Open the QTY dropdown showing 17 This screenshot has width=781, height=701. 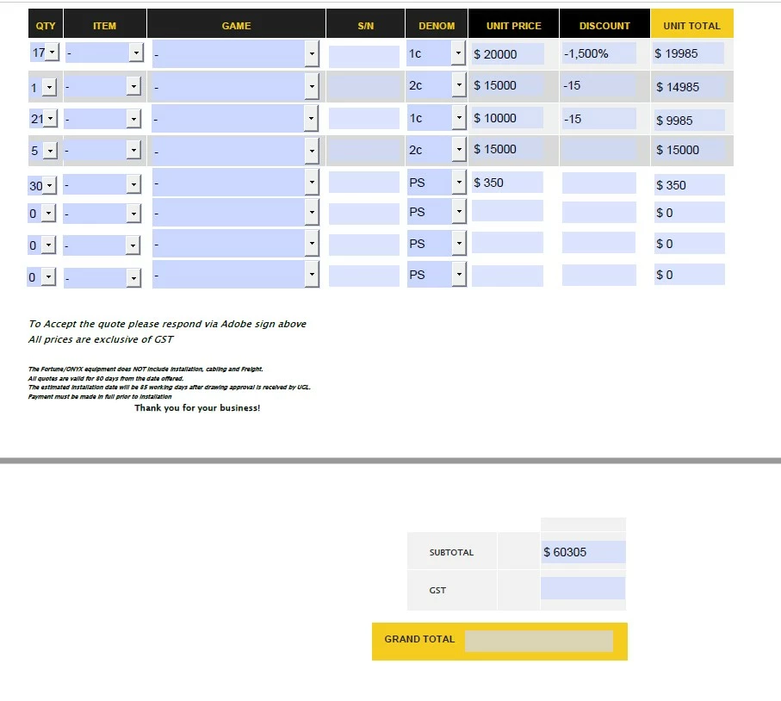point(52,53)
